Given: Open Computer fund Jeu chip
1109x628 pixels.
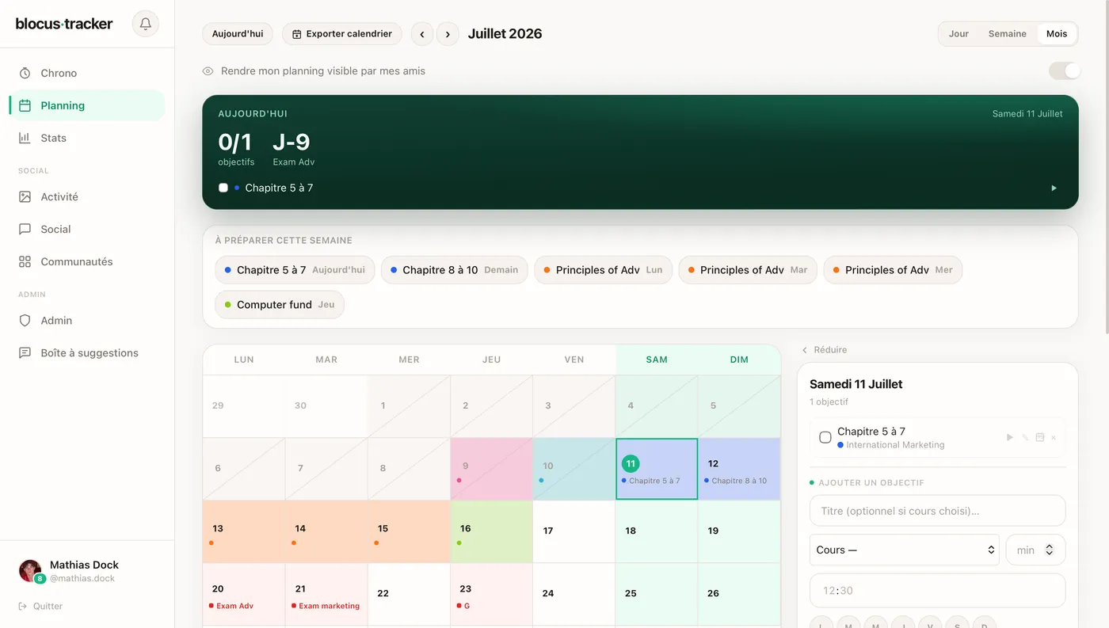Looking at the screenshot, I should [280, 305].
